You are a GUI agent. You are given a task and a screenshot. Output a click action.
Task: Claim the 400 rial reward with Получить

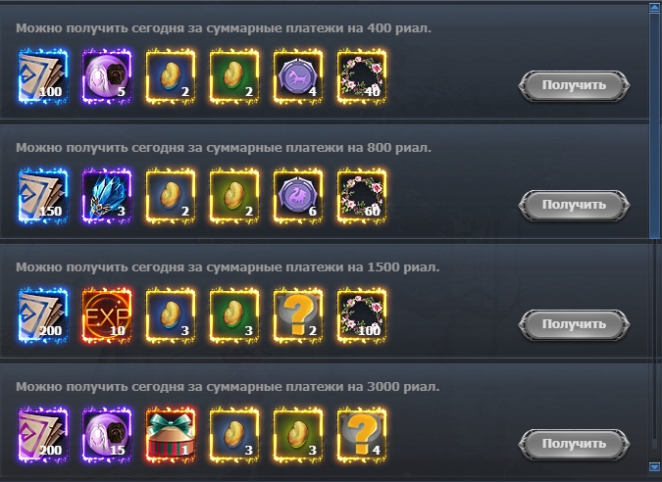[574, 86]
